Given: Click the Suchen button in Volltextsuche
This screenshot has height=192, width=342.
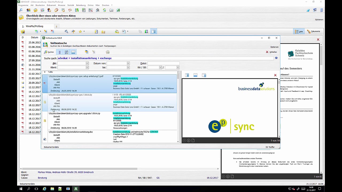Looking at the screenshot, I should pos(49,52).
